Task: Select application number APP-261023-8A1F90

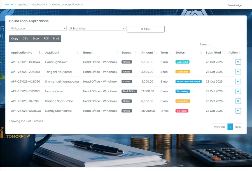Action: [25, 101]
